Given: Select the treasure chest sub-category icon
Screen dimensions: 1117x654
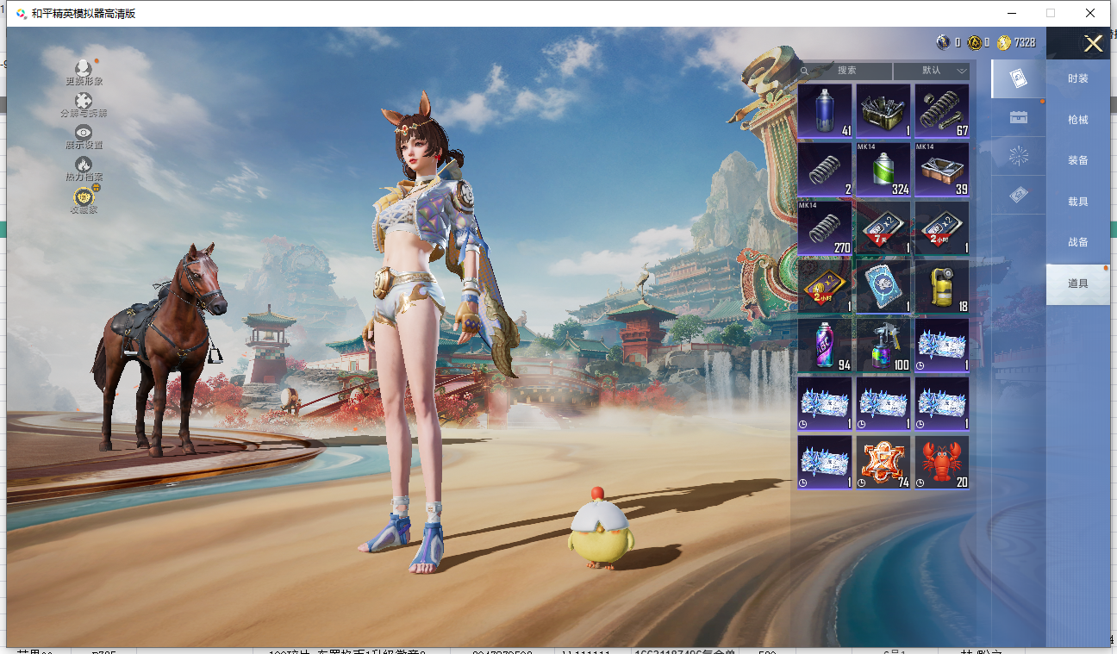Looking at the screenshot, I should pos(1018,117).
